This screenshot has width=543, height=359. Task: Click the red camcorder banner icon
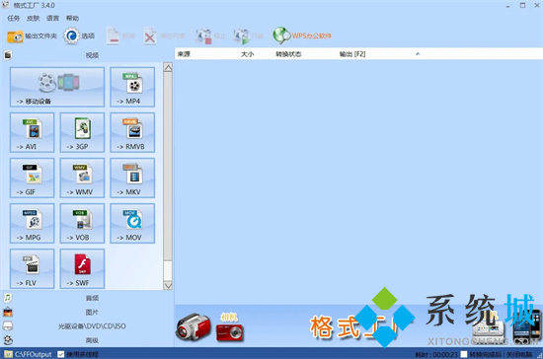click(194, 326)
